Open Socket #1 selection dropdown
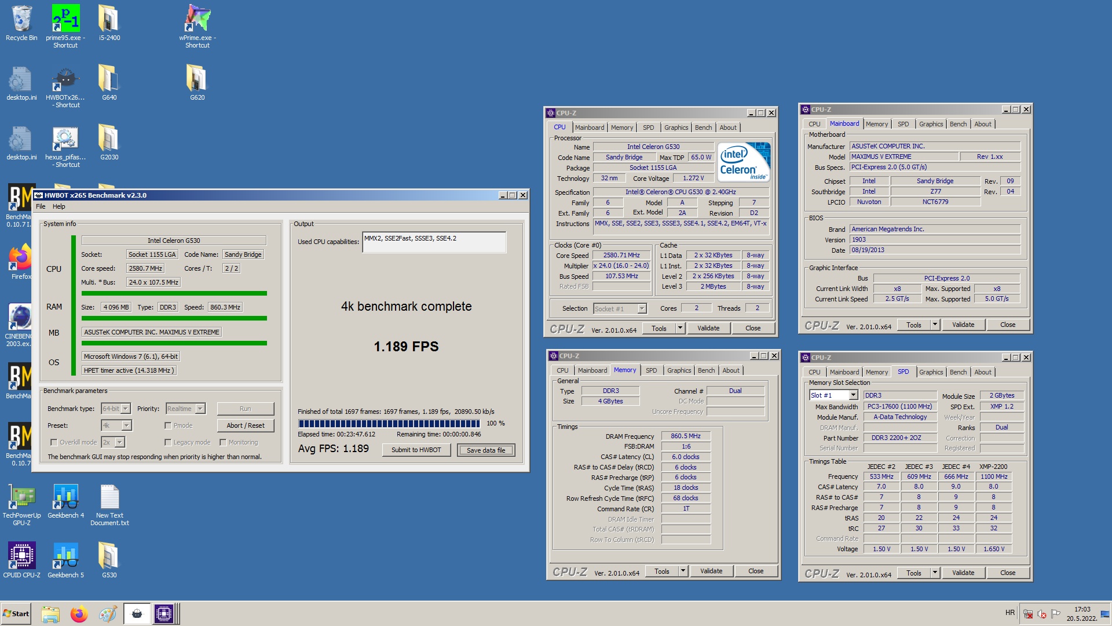The height and width of the screenshot is (626, 1112). tap(642, 309)
